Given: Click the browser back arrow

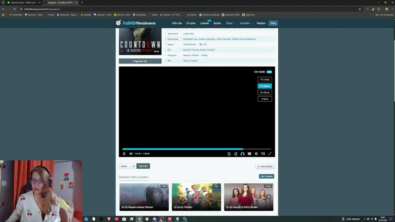Looking at the screenshot, I should (x=3, y=9).
